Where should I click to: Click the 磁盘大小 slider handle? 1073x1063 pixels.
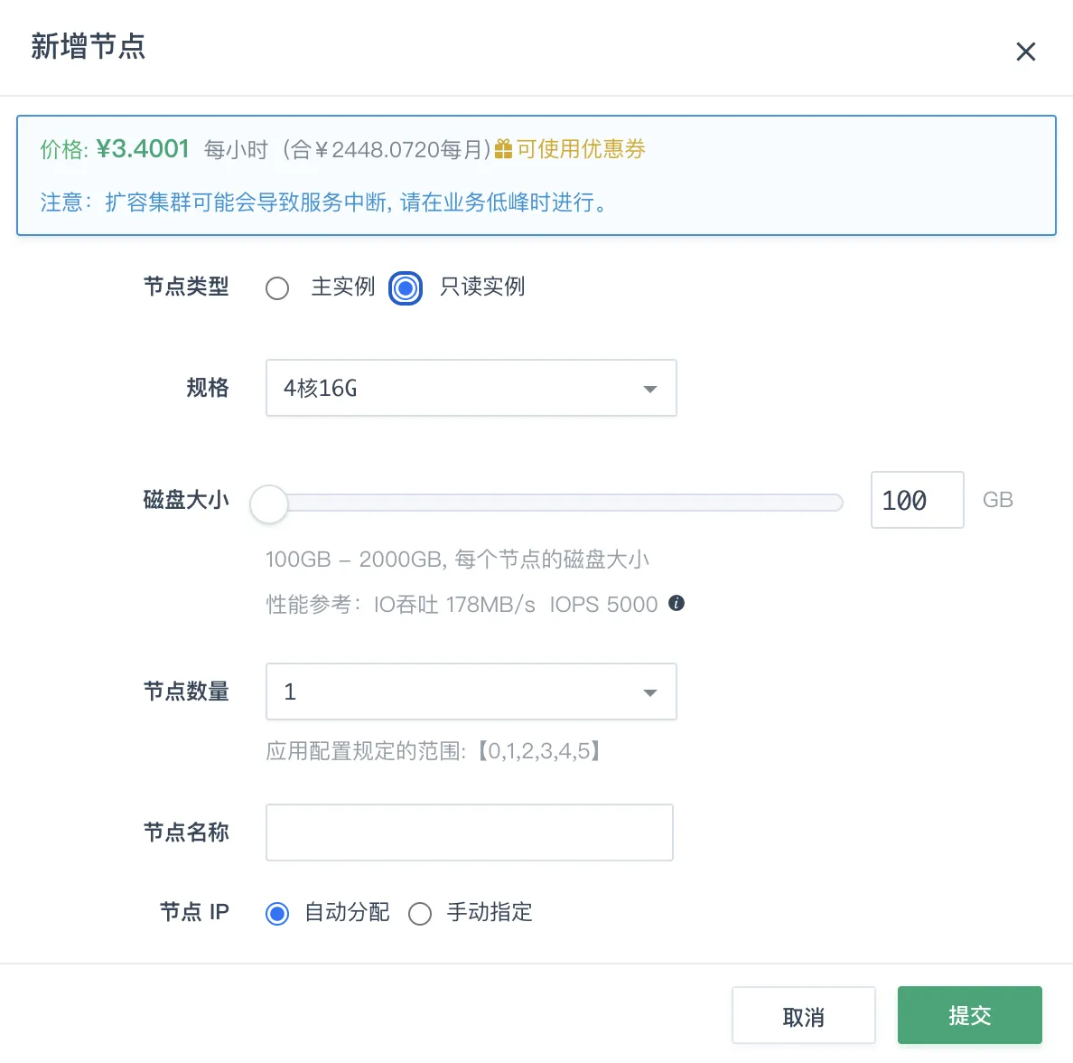tap(269, 503)
